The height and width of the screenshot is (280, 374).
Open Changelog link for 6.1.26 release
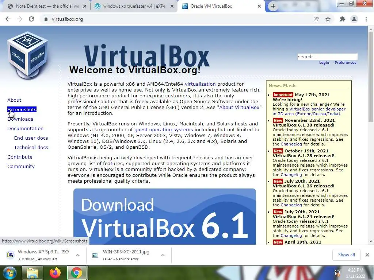[291, 205]
